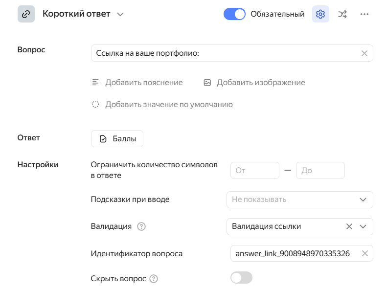Open the three-dot more options menu
This screenshot has width=387, height=290.
(364, 14)
